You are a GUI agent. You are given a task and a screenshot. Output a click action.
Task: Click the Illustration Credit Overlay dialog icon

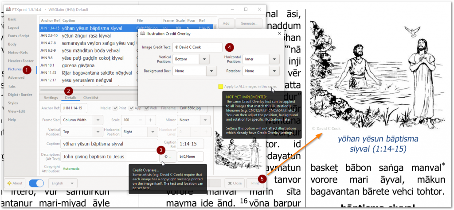[x=142, y=34]
